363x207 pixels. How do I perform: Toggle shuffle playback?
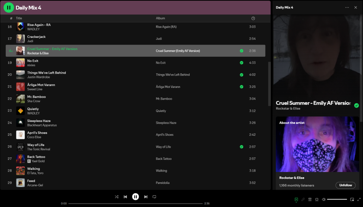[x=117, y=197]
